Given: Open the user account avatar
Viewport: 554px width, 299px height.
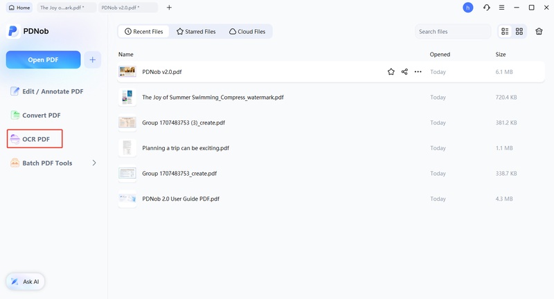Looking at the screenshot, I should click(468, 8).
